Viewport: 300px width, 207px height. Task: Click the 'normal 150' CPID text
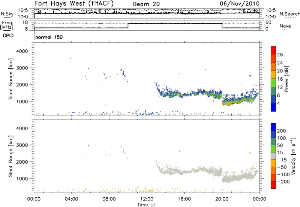[49, 37]
